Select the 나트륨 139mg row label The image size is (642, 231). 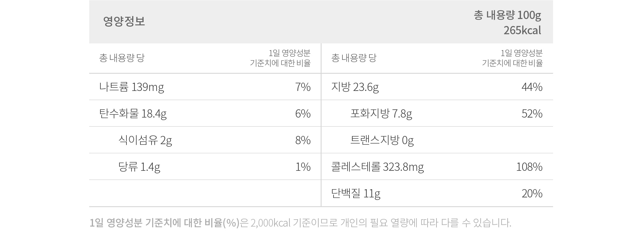[132, 87]
